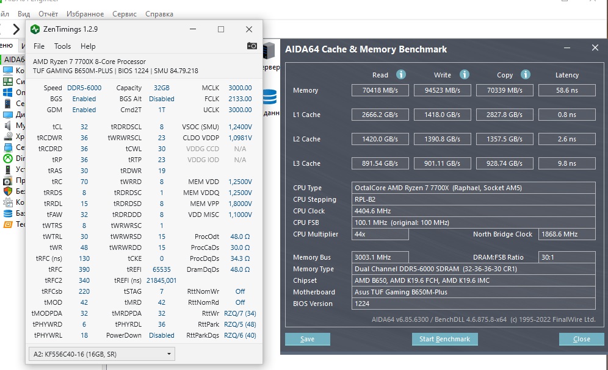
Task: Click Memory Copy value 70339 MB/s
Action: click(504, 90)
